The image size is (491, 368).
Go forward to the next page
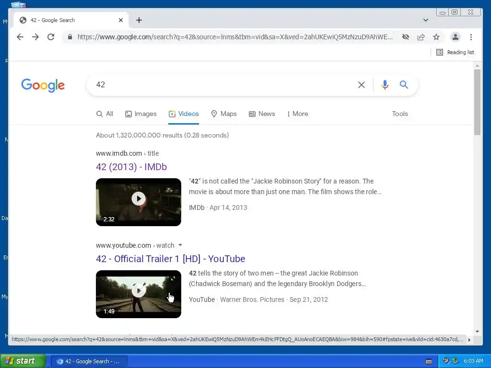pos(35,37)
